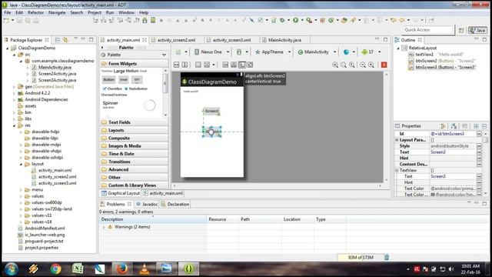Expand the Layout Parameters property group
This screenshot has height=277, width=492.
pos(397,140)
